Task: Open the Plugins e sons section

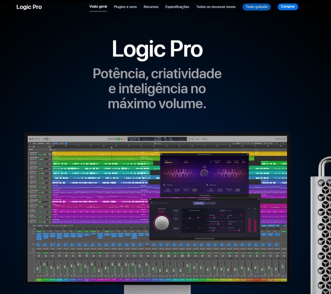Action: [125, 7]
